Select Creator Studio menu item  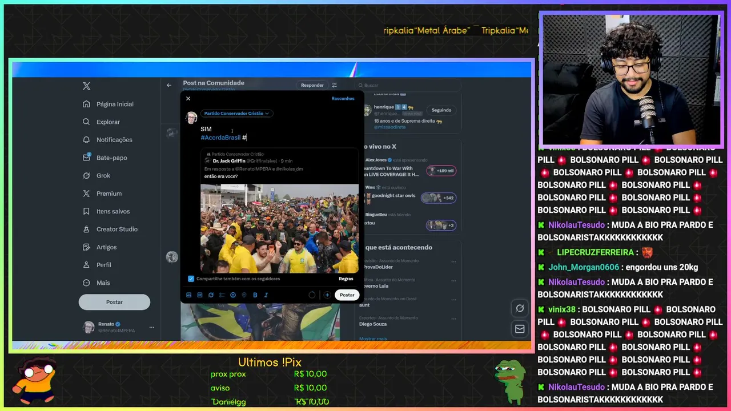(x=117, y=229)
